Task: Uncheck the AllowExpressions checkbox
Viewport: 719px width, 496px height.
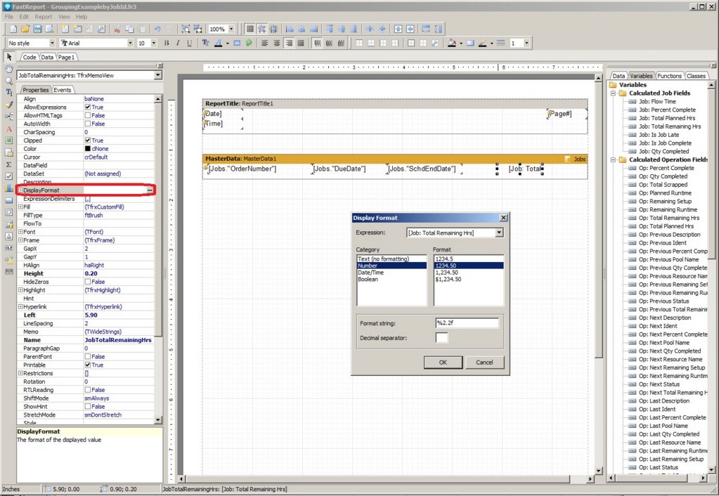Action: [88, 107]
